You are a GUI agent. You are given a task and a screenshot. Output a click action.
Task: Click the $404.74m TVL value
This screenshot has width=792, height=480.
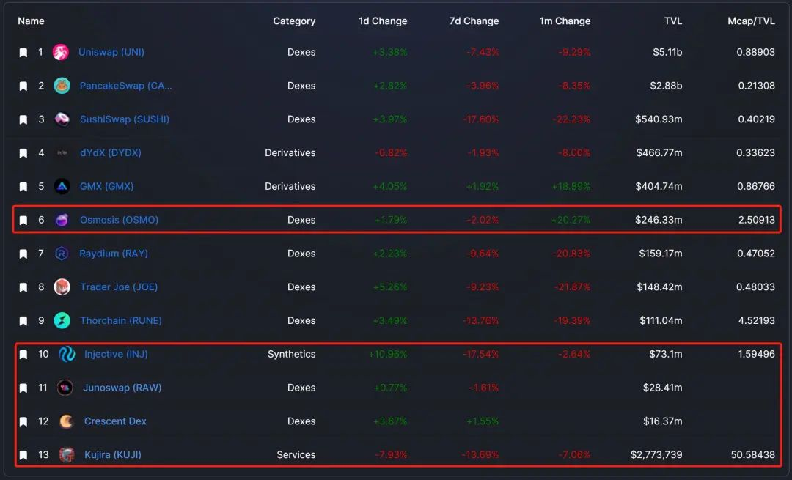point(659,186)
